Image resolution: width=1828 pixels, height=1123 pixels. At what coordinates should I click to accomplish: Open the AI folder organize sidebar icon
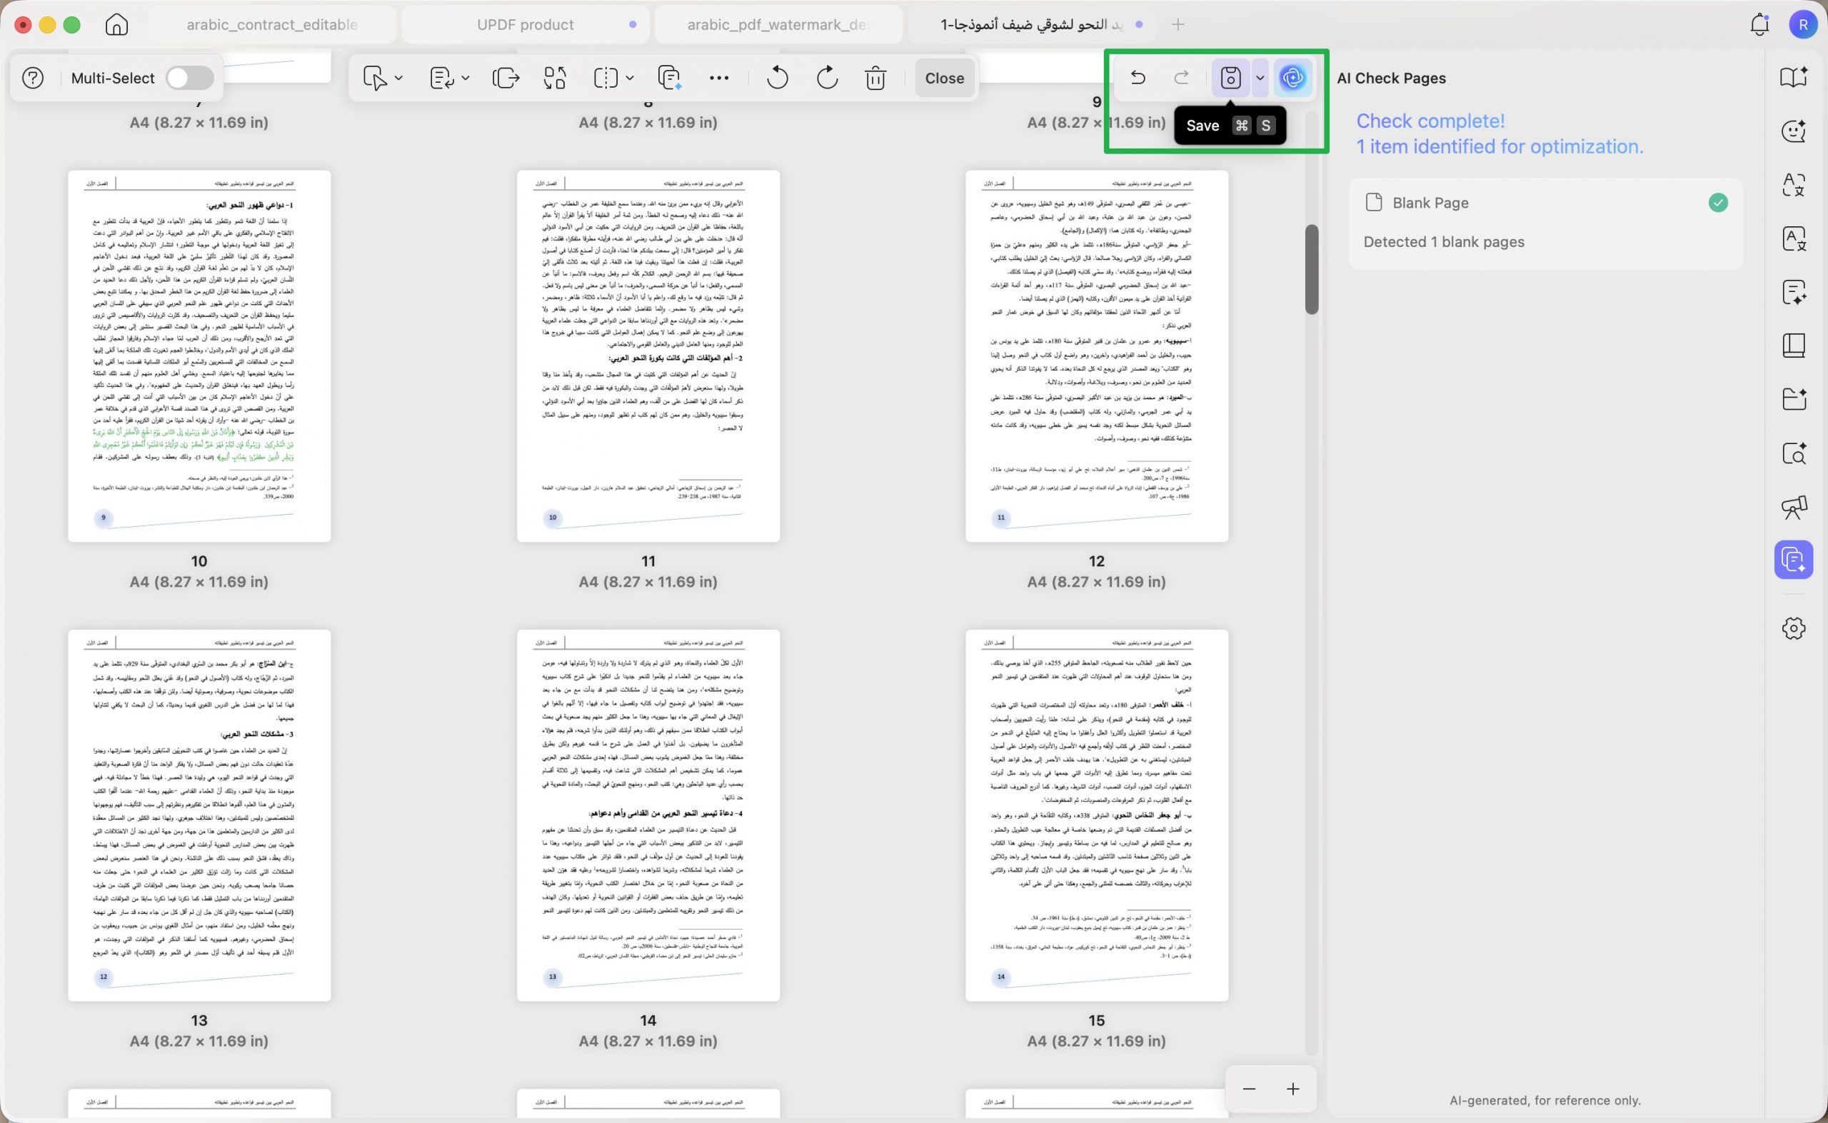tap(1794, 400)
